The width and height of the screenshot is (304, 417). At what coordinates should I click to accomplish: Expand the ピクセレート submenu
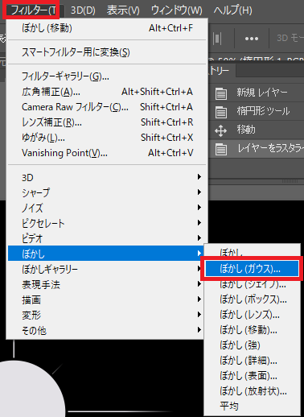[107, 223]
